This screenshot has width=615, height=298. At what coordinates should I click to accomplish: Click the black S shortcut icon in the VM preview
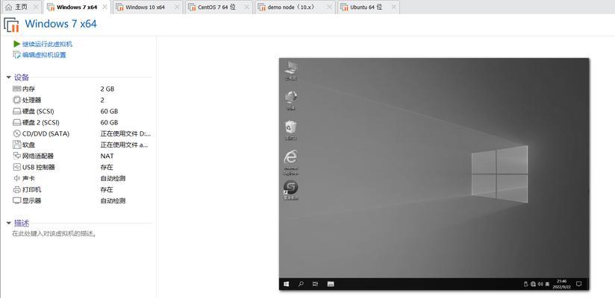[290, 188]
